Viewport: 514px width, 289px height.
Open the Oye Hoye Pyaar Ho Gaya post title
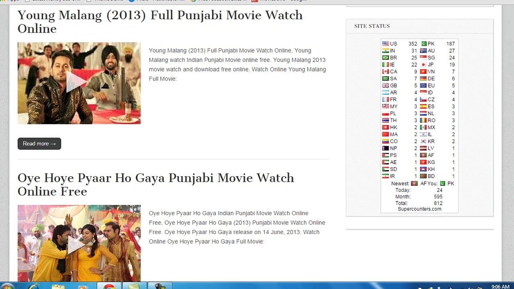click(x=156, y=185)
